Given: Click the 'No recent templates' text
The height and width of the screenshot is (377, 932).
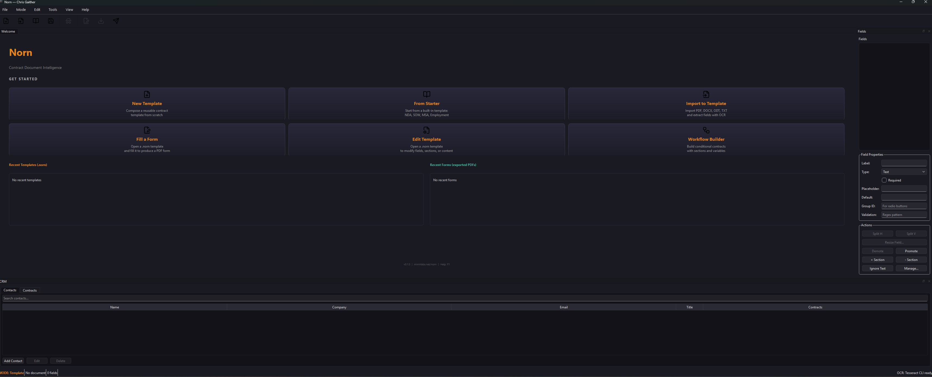Looking at the screenshot, I should tap(27, 180).
